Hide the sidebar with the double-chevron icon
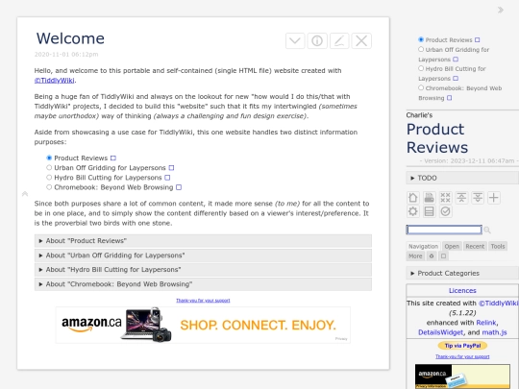This screenshot has width=519, height=389. coord(501,10)
